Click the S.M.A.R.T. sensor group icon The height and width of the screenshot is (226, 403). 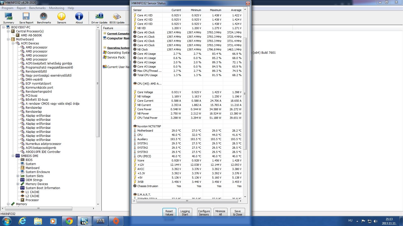135,195
